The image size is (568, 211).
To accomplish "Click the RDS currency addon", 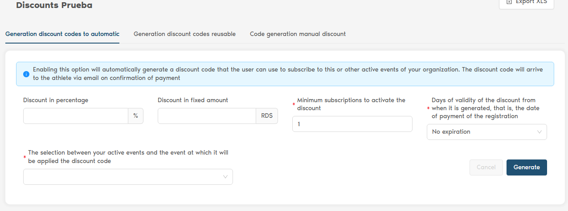I will [267, 116].
